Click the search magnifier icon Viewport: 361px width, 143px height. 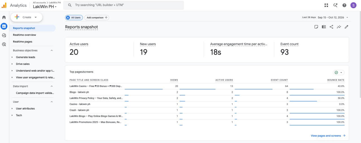coord(70,5)
